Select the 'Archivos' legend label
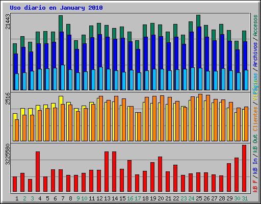 pyautogui.click(x=255, y=55)
